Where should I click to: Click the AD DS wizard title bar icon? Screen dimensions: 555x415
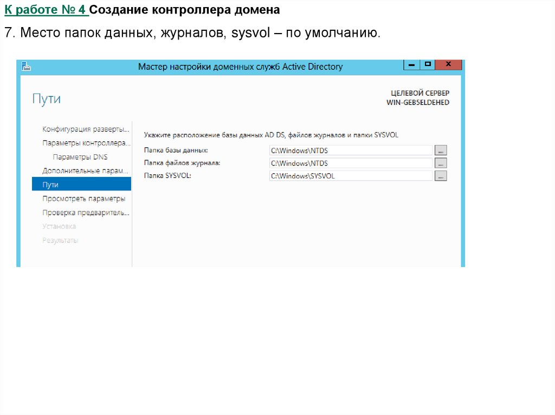pos(26,67)
